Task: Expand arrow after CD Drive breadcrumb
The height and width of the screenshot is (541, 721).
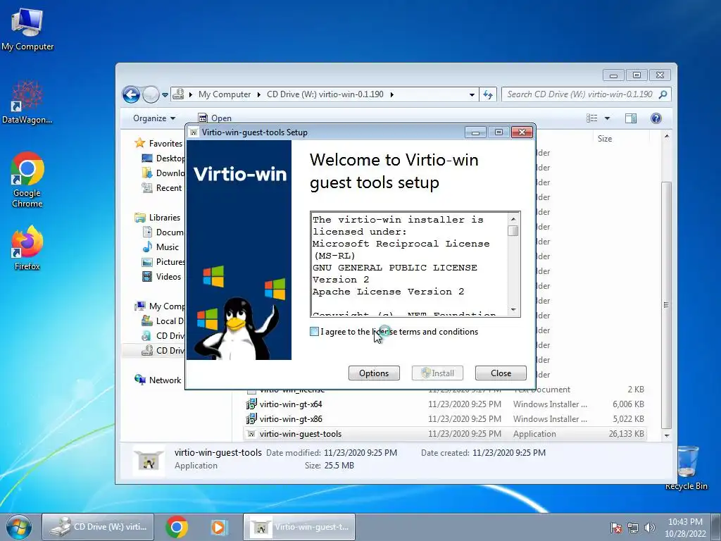Action: pyautogui.click(x=391, y=94)
